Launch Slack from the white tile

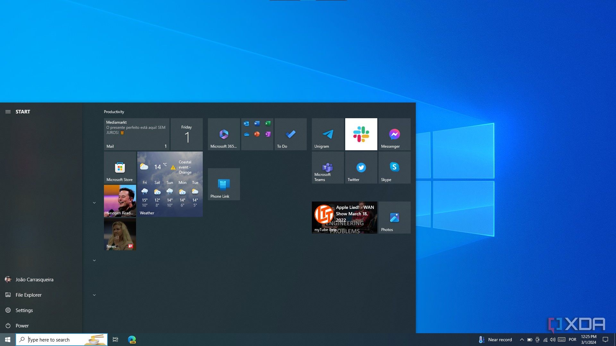click(x=361, y=134)
